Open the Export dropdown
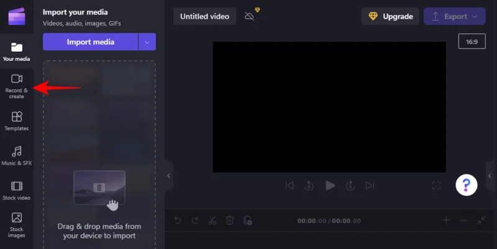Image resolution: width=497 pixels, height=249 pixels. pos(455,17)
